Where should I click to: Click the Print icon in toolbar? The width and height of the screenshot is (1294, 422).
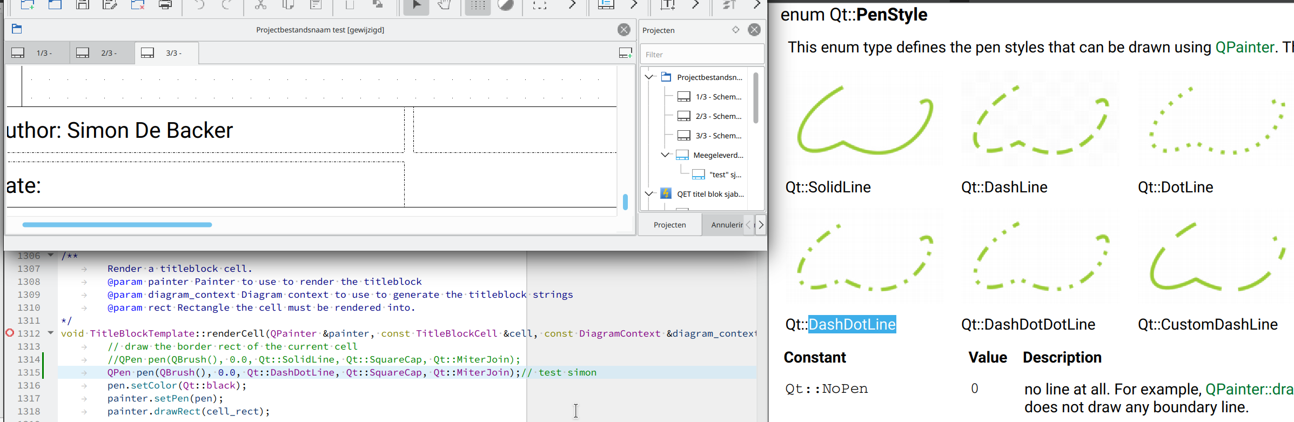click(x=165, y=5)
